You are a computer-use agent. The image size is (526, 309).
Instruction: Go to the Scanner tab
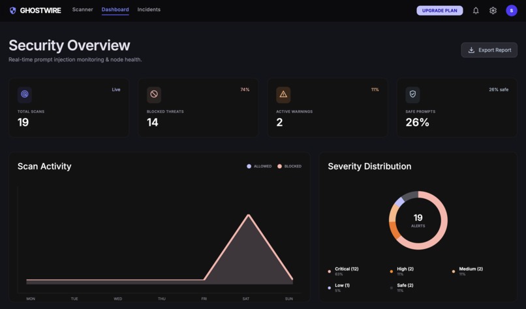pyautogui.click(x=82, y=9)
